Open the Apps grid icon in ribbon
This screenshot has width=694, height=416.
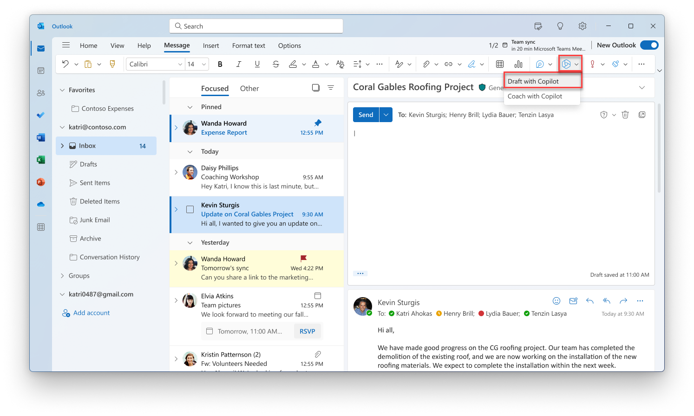[500, 64]
